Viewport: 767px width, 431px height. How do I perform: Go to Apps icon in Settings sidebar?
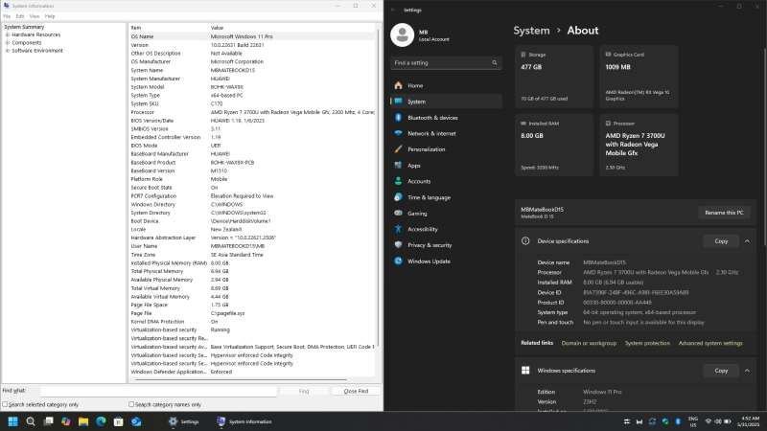pos(398,165)
